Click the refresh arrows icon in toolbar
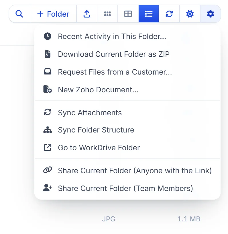 169,14
